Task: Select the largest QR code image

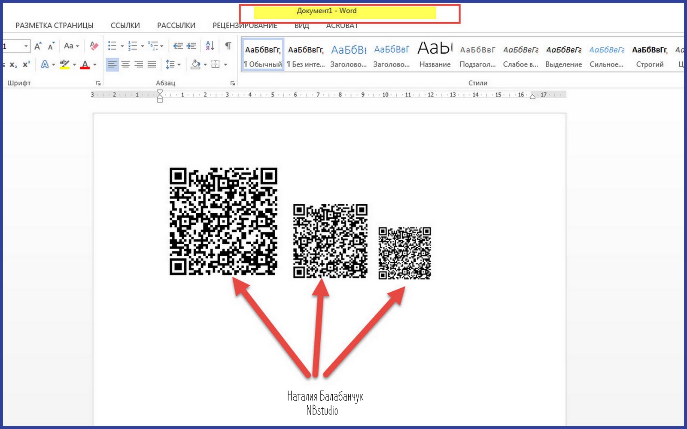Action: tap(223, 221)
